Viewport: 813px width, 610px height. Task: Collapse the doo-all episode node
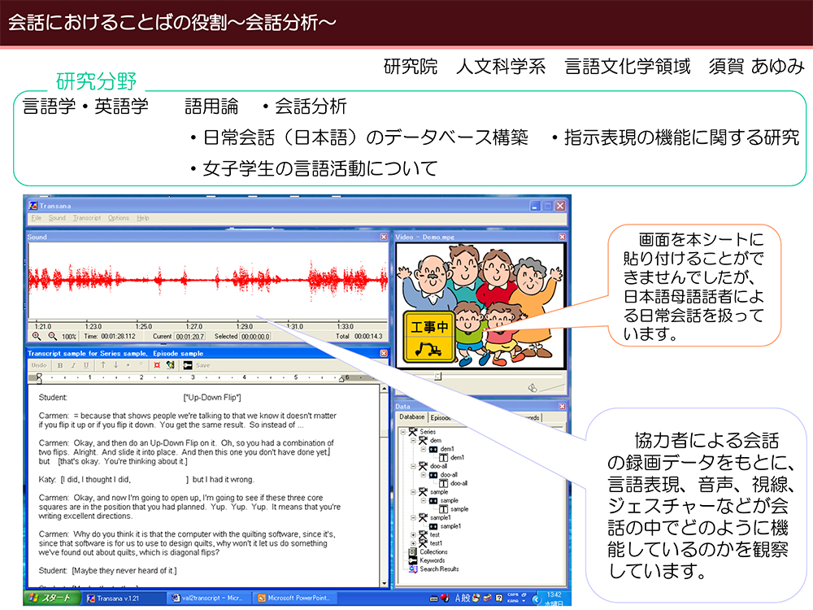point(423,475)
